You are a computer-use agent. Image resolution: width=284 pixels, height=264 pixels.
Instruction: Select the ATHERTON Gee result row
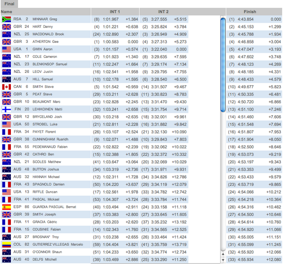tap(141, 42)
